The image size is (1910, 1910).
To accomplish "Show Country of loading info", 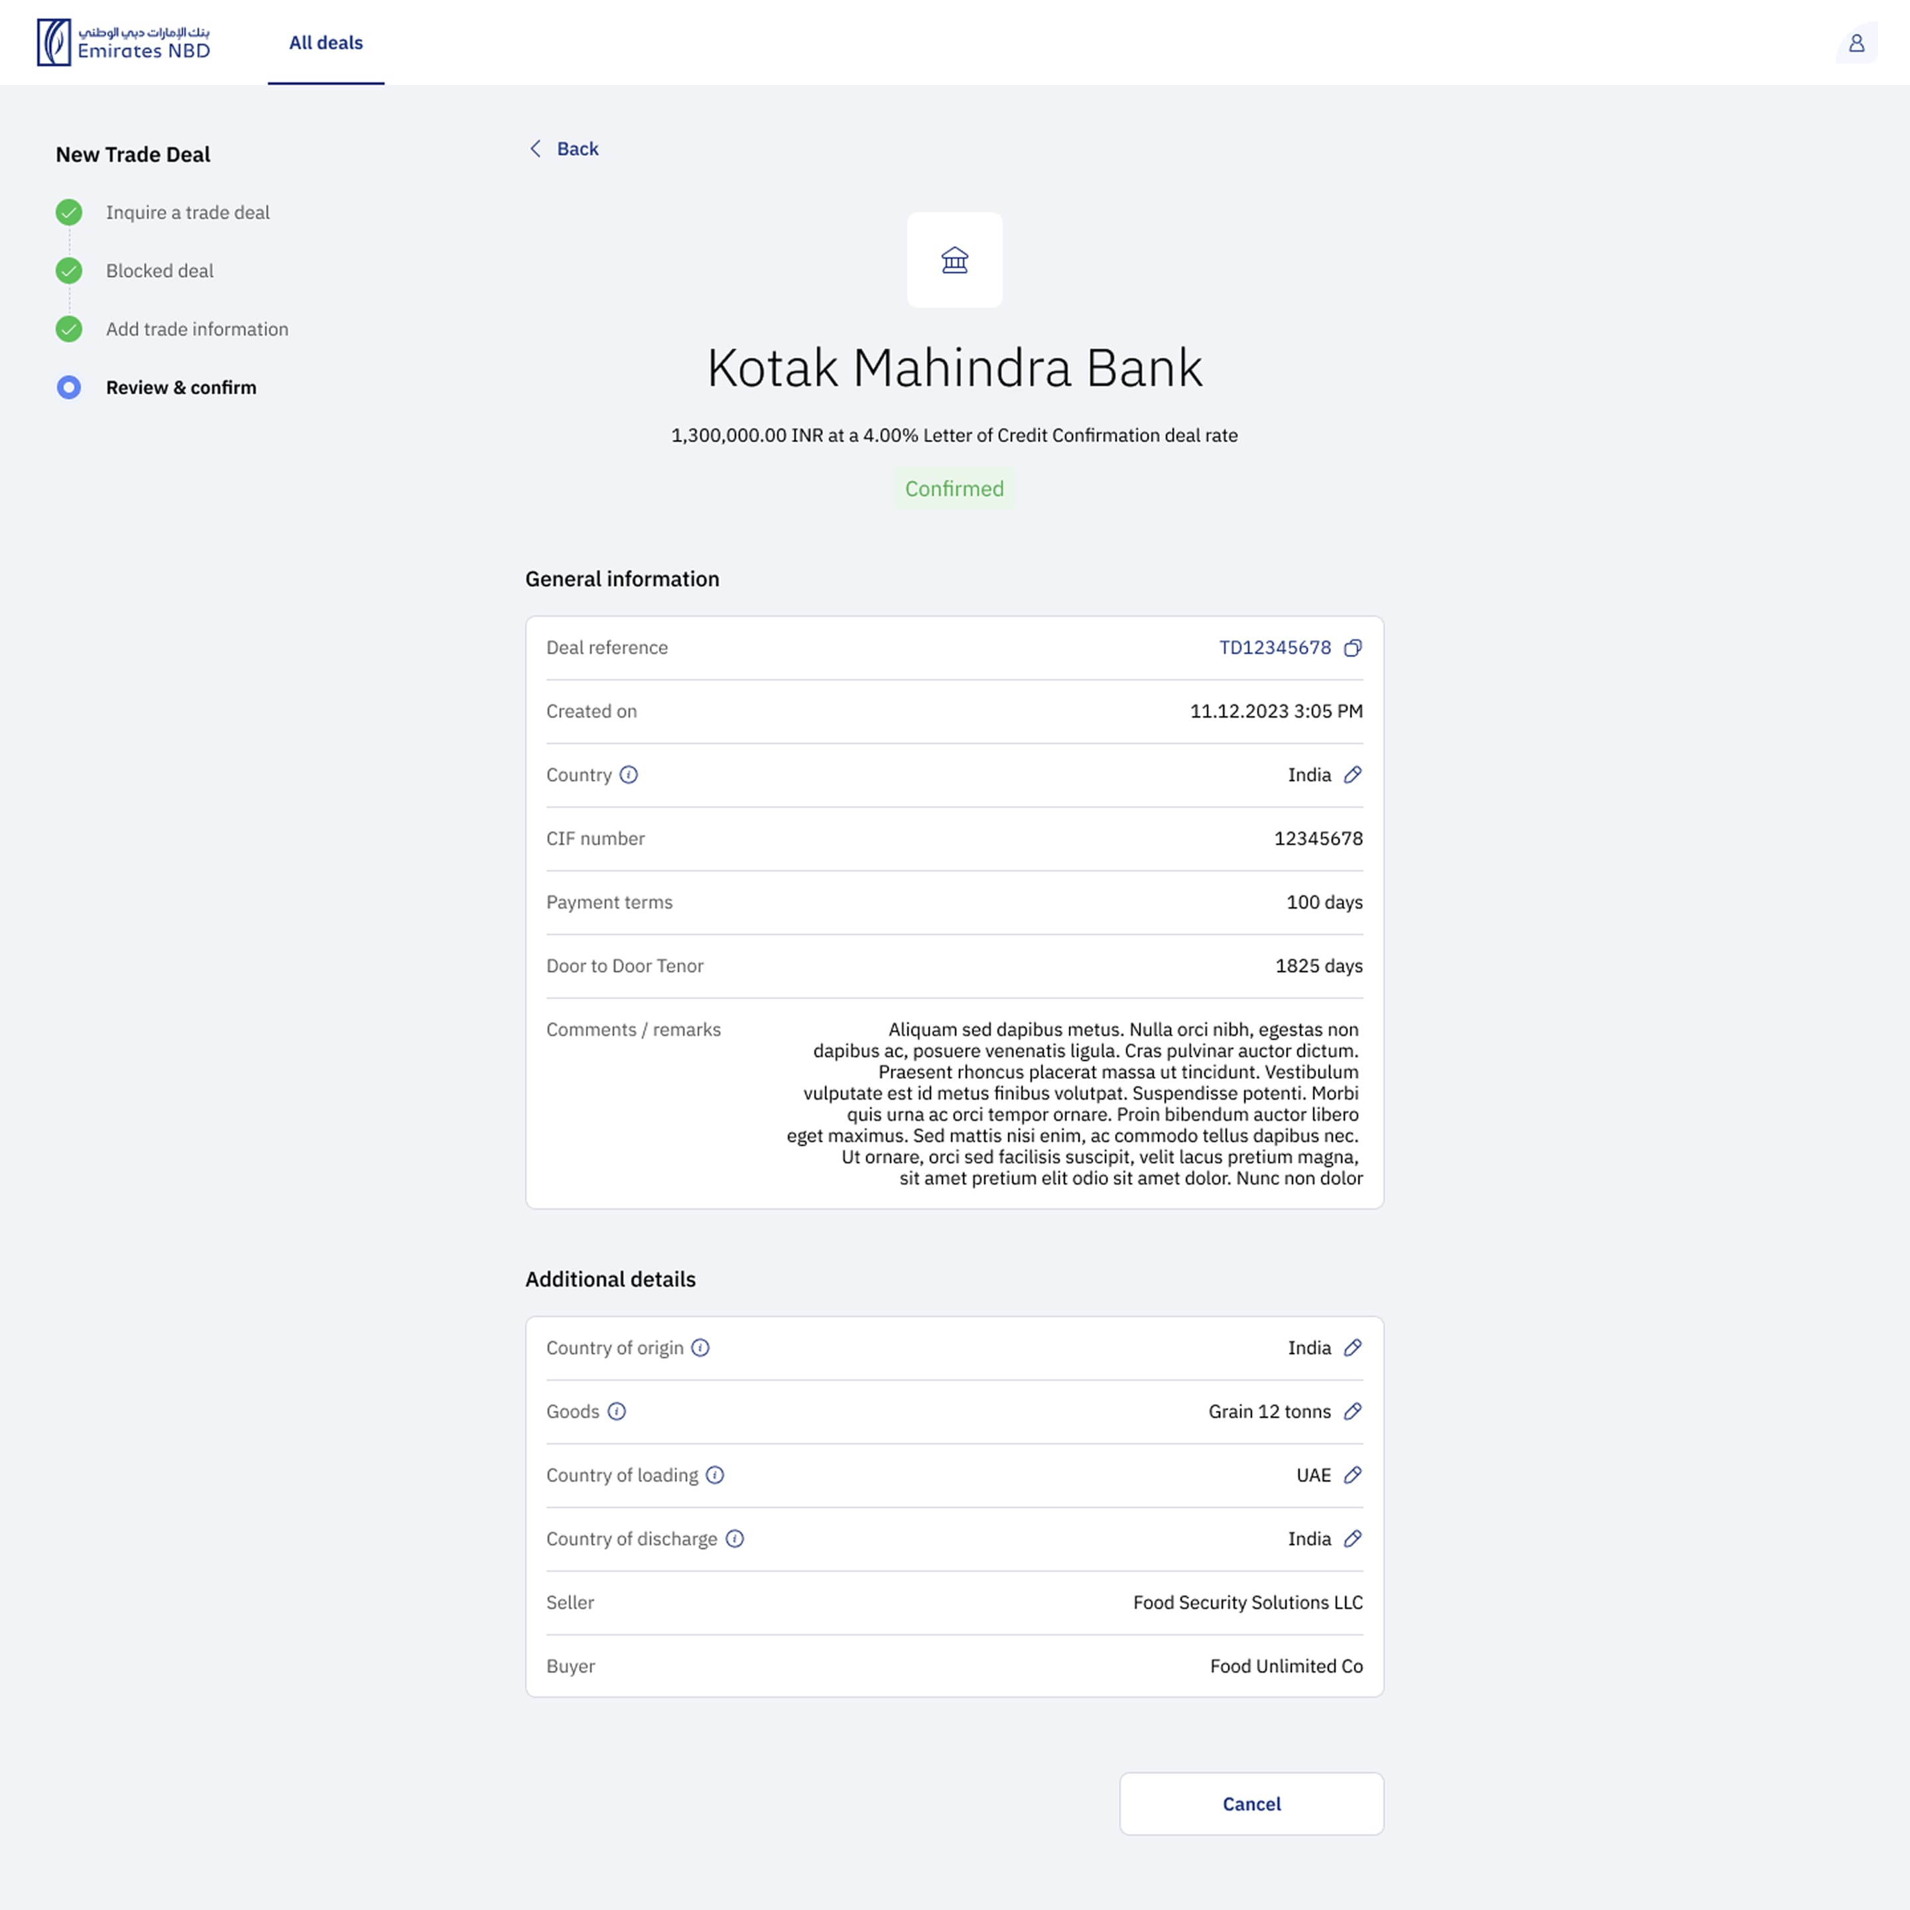I will point(715,1475).
